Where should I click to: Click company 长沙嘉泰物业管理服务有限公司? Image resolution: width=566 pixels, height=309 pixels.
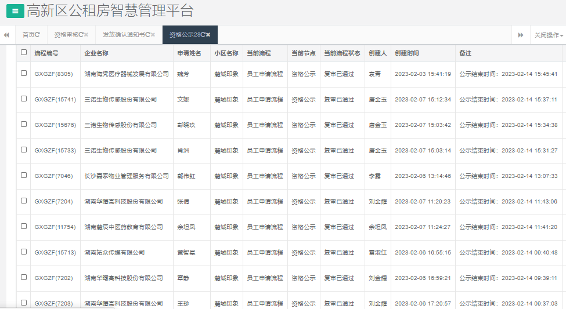[x=127, y=176]
